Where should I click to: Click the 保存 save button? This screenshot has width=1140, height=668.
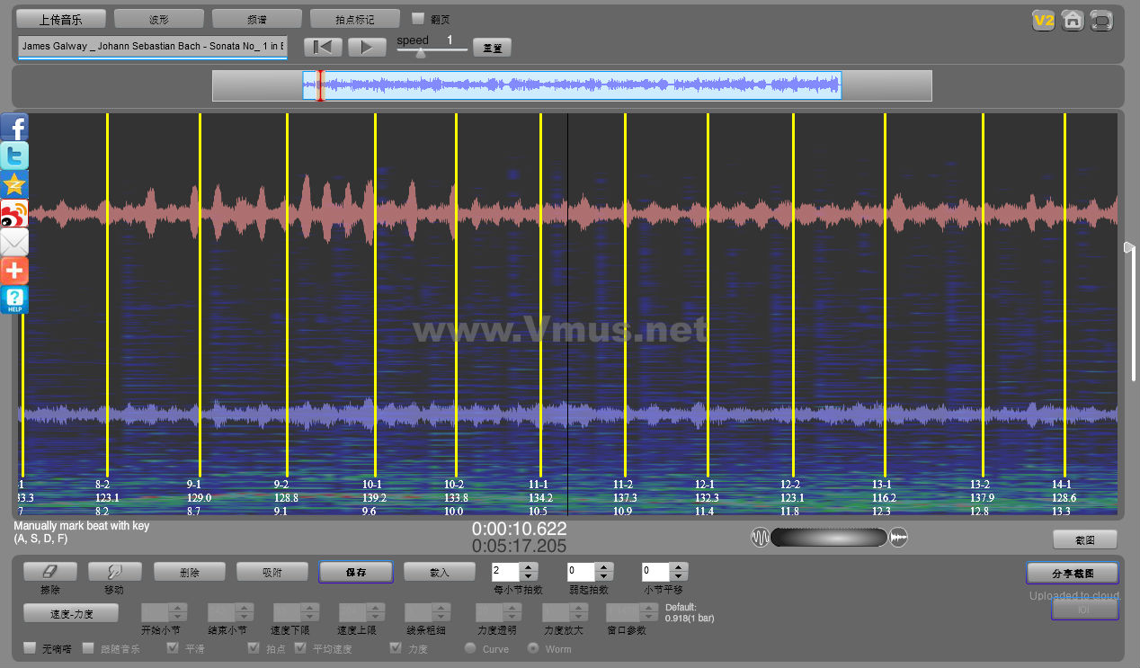tap(356, 572)
